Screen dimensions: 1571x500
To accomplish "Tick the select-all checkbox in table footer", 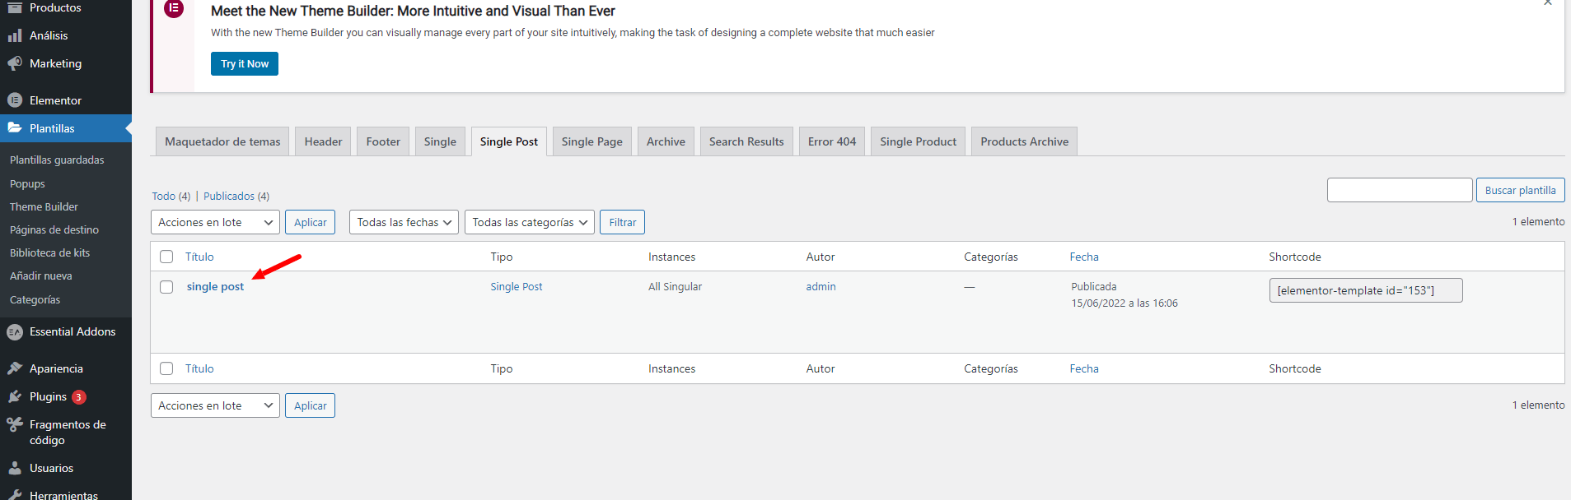I will (166, 368).
